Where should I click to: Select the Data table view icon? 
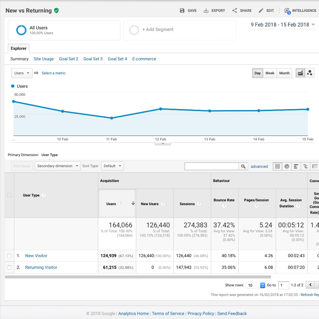(277, 167)
